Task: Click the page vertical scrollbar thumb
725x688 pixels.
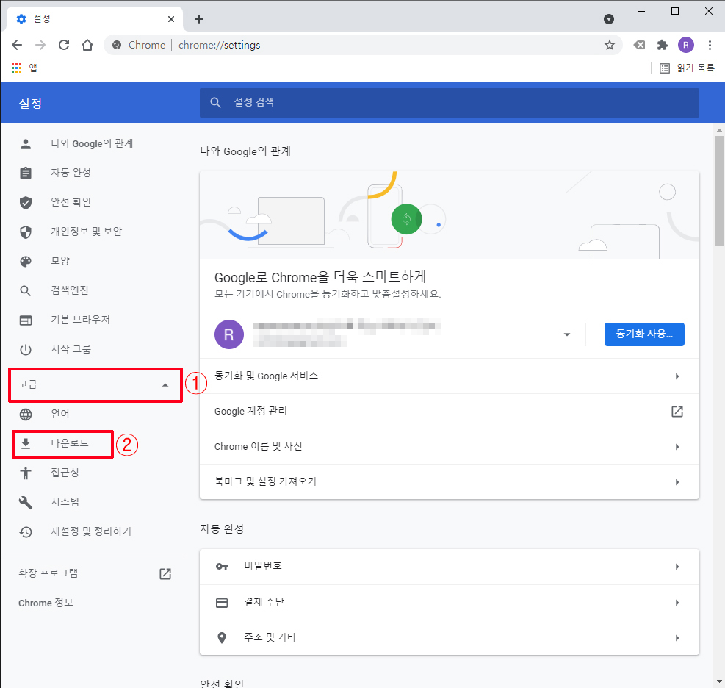Action: [719, 190]
